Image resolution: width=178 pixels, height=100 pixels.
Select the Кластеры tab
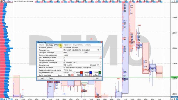[50, 45]
